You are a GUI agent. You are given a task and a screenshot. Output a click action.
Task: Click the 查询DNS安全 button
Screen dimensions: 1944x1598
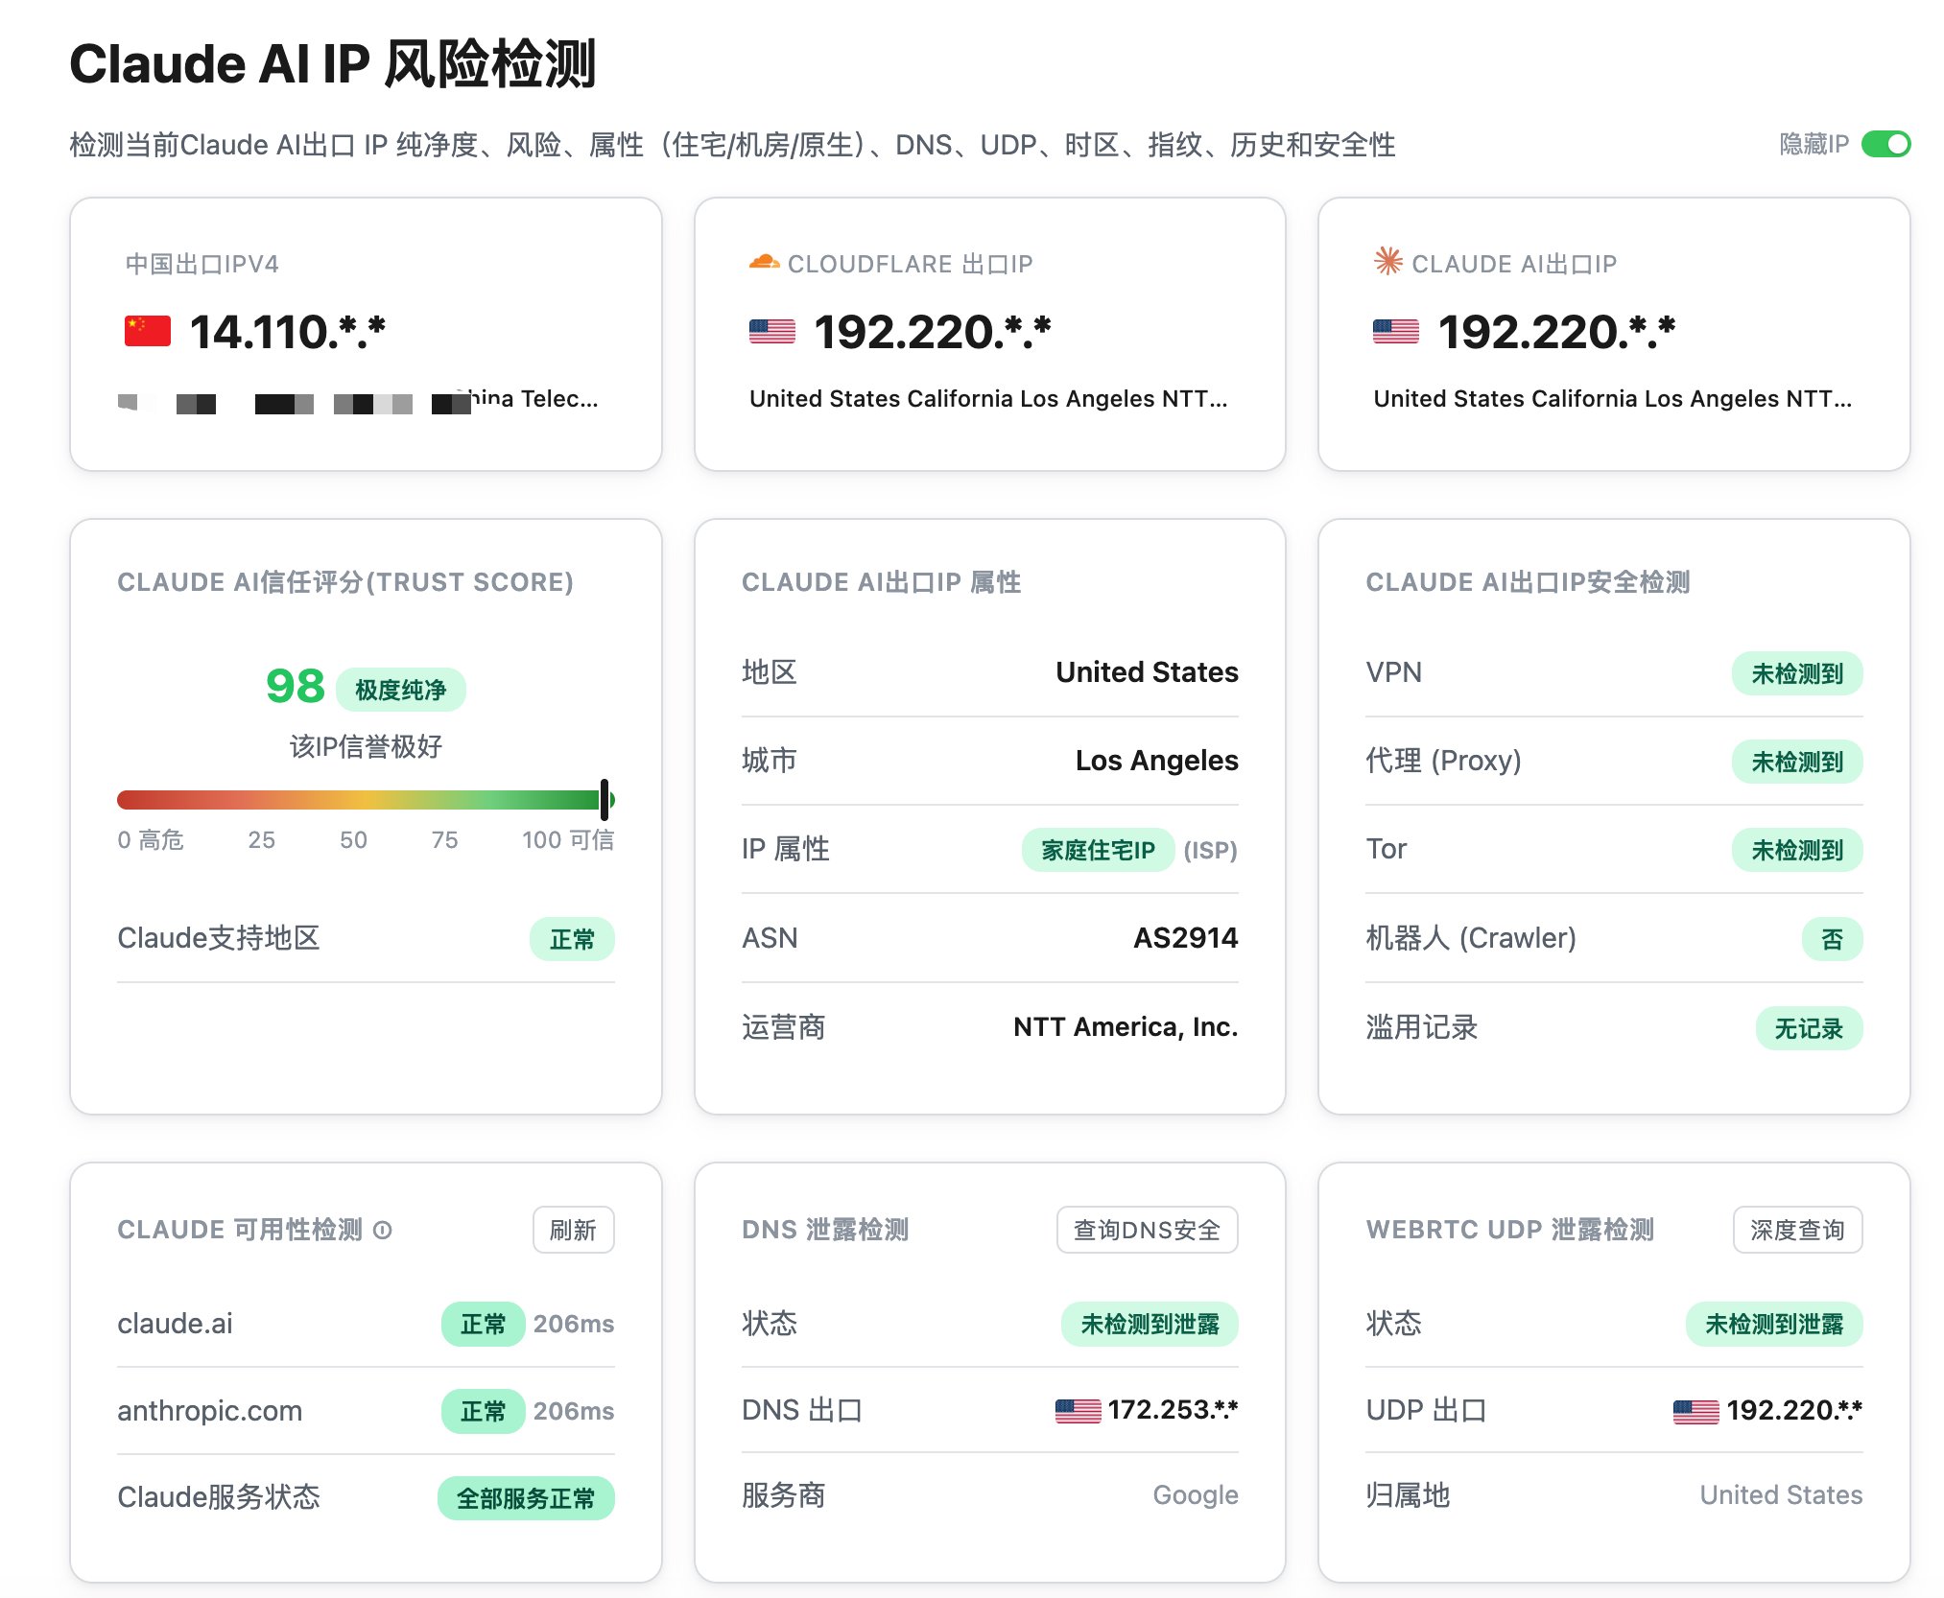[1147, 1230]
